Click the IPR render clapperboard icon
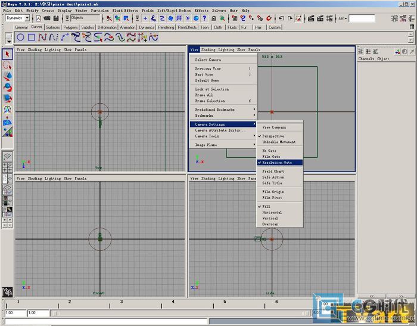This screenshot has height=326, width=417. (x=320, y=18)
